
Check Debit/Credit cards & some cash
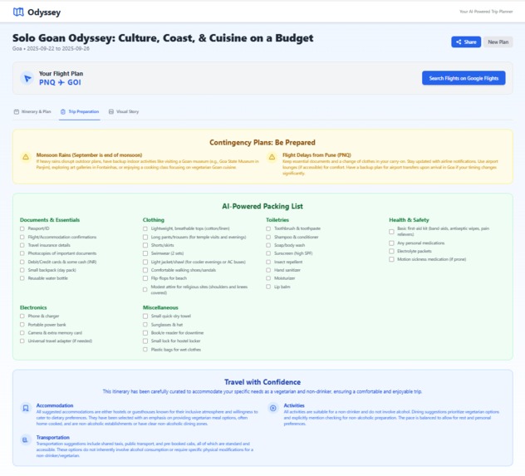click(22, 262)
